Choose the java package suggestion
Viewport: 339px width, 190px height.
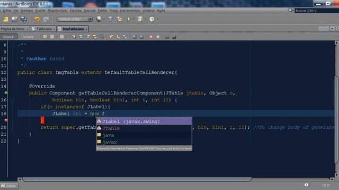[144, 135]
